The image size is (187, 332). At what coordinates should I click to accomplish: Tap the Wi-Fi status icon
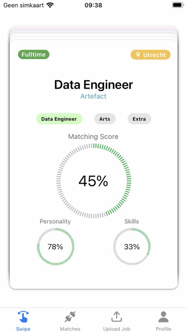tap(50, 5)
